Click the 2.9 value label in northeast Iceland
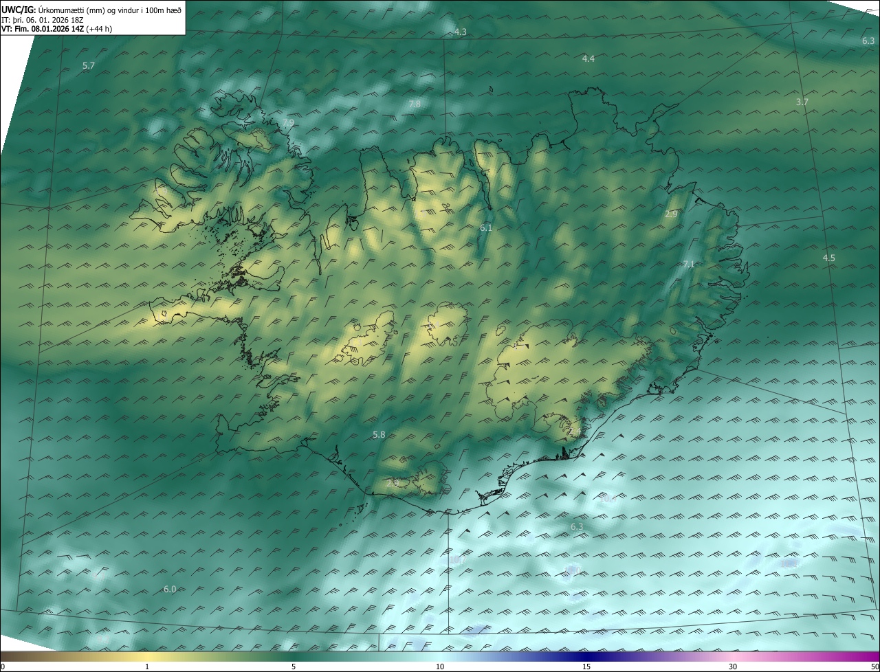Image resolution: width=880 pixels, height=672 pixels. [x=671, y=214]
